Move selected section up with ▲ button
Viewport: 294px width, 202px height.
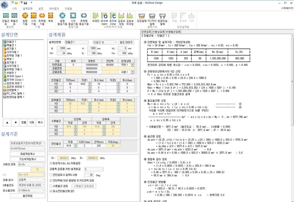7,123
